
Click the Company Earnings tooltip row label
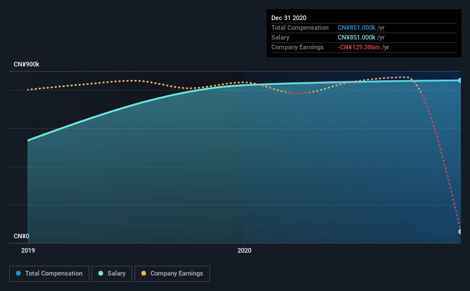297,47
